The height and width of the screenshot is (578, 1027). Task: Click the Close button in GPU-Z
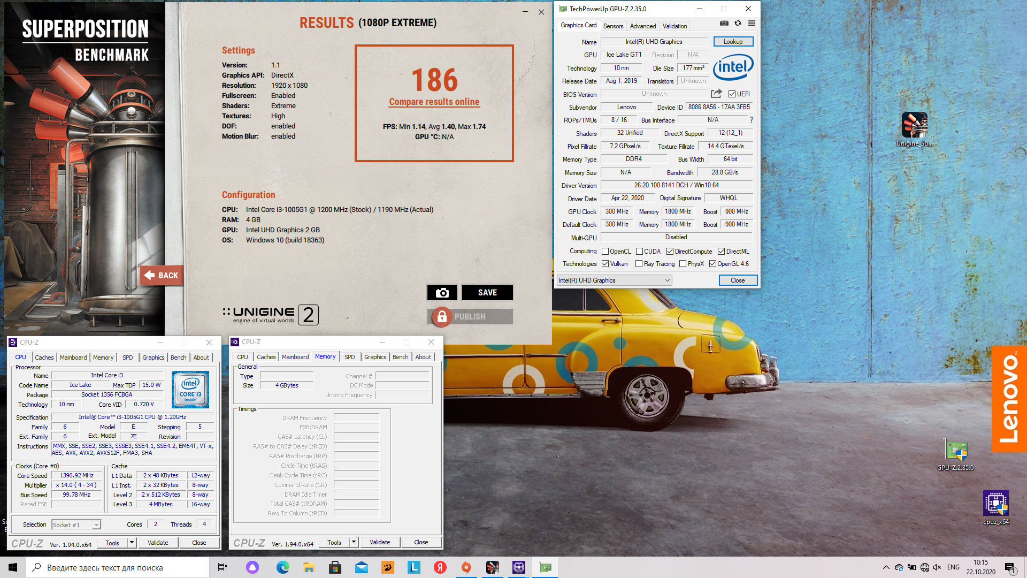pyautogui.click(x=738, y=280)
